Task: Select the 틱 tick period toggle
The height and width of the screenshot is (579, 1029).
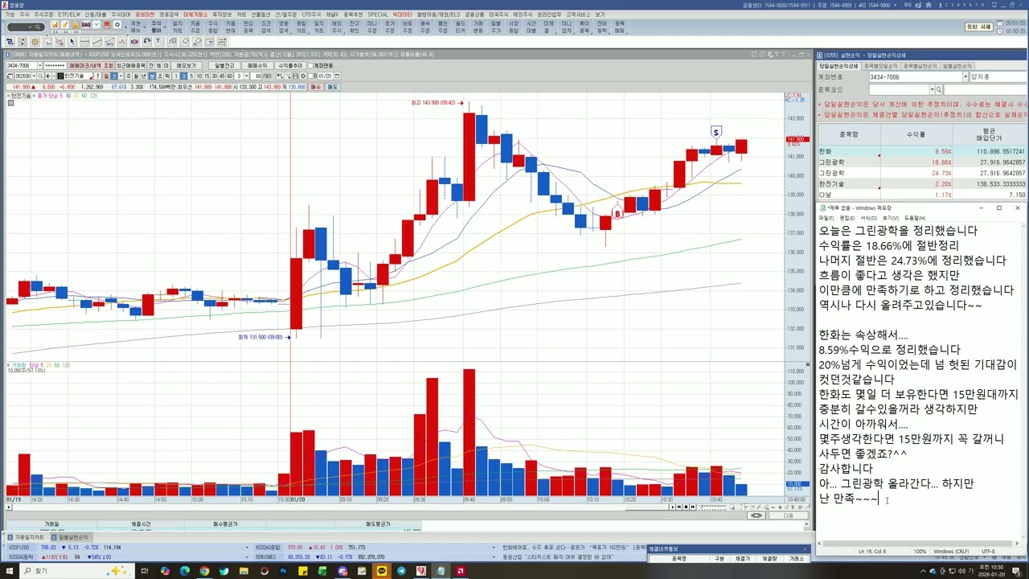Action: coord(168,76)
